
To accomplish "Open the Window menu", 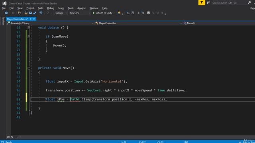I will [x=94, y=8].
